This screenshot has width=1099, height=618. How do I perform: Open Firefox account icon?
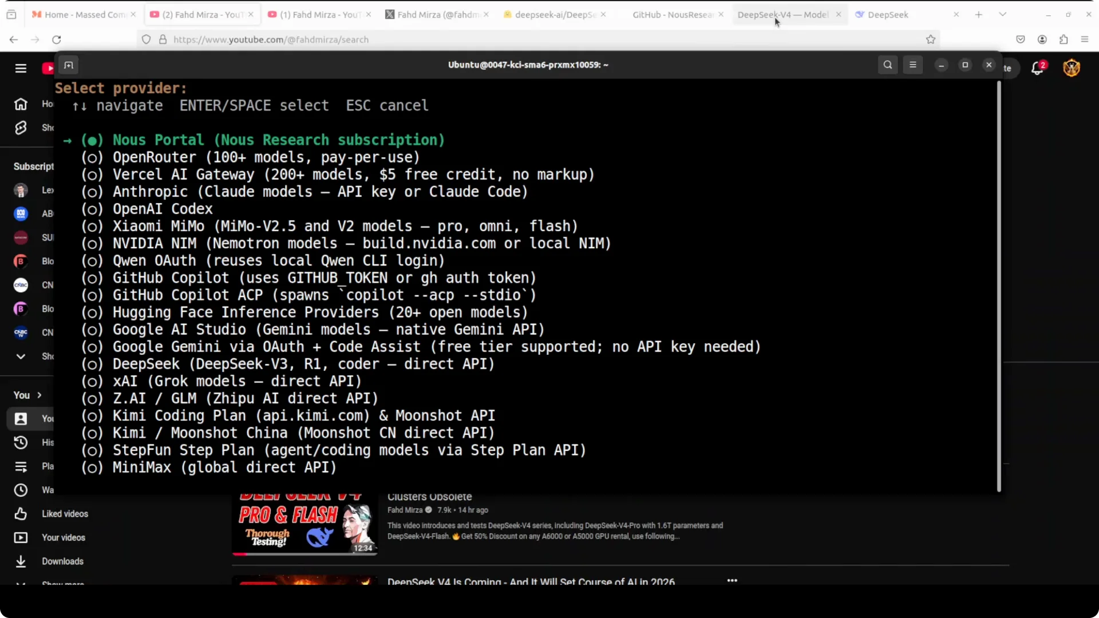(1042, 39)
